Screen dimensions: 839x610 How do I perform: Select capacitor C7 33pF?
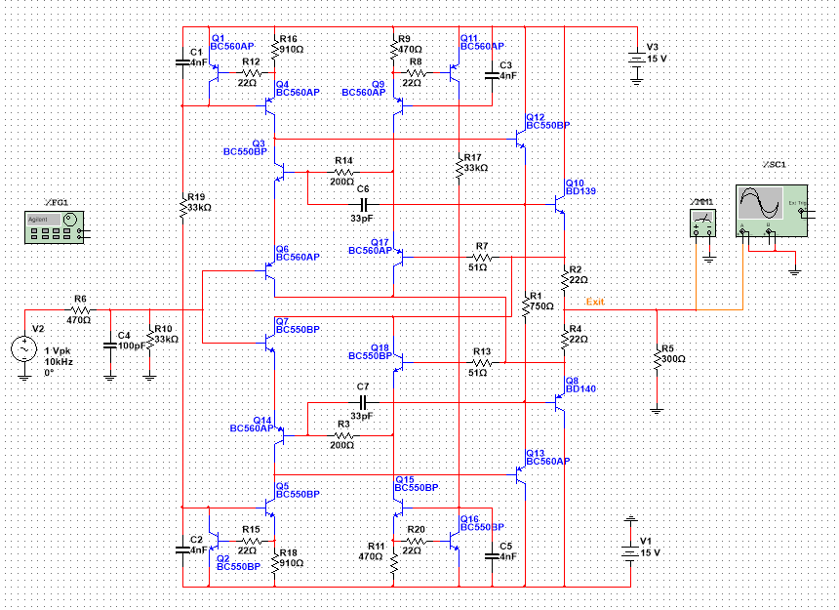(363, 402)
